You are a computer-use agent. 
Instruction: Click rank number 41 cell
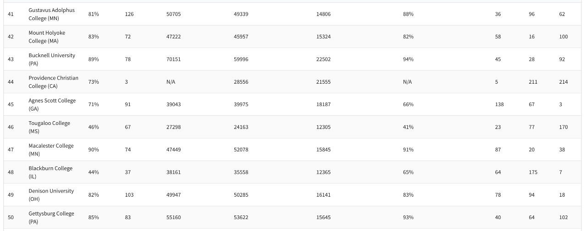click(11, 14)
